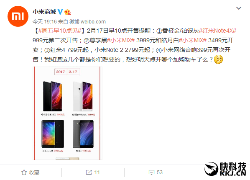Click the blue verified V badge
This screenshot has height=180, width=250.
60,12
